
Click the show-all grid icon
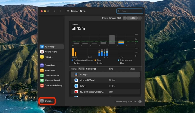tap(67, 11)
